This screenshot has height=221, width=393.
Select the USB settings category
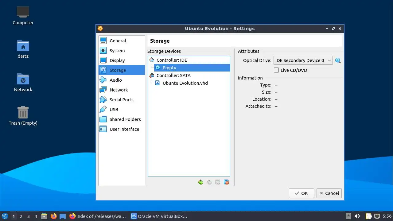coord(122,110)
